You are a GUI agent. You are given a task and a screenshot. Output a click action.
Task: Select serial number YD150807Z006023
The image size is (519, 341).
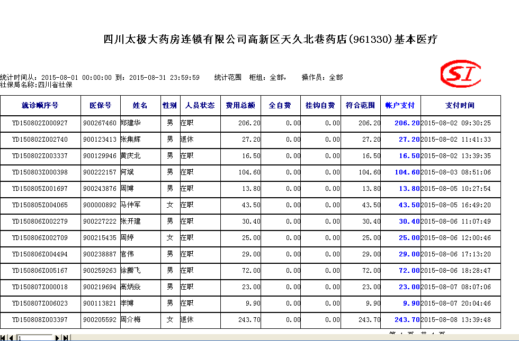pos(40,303)
